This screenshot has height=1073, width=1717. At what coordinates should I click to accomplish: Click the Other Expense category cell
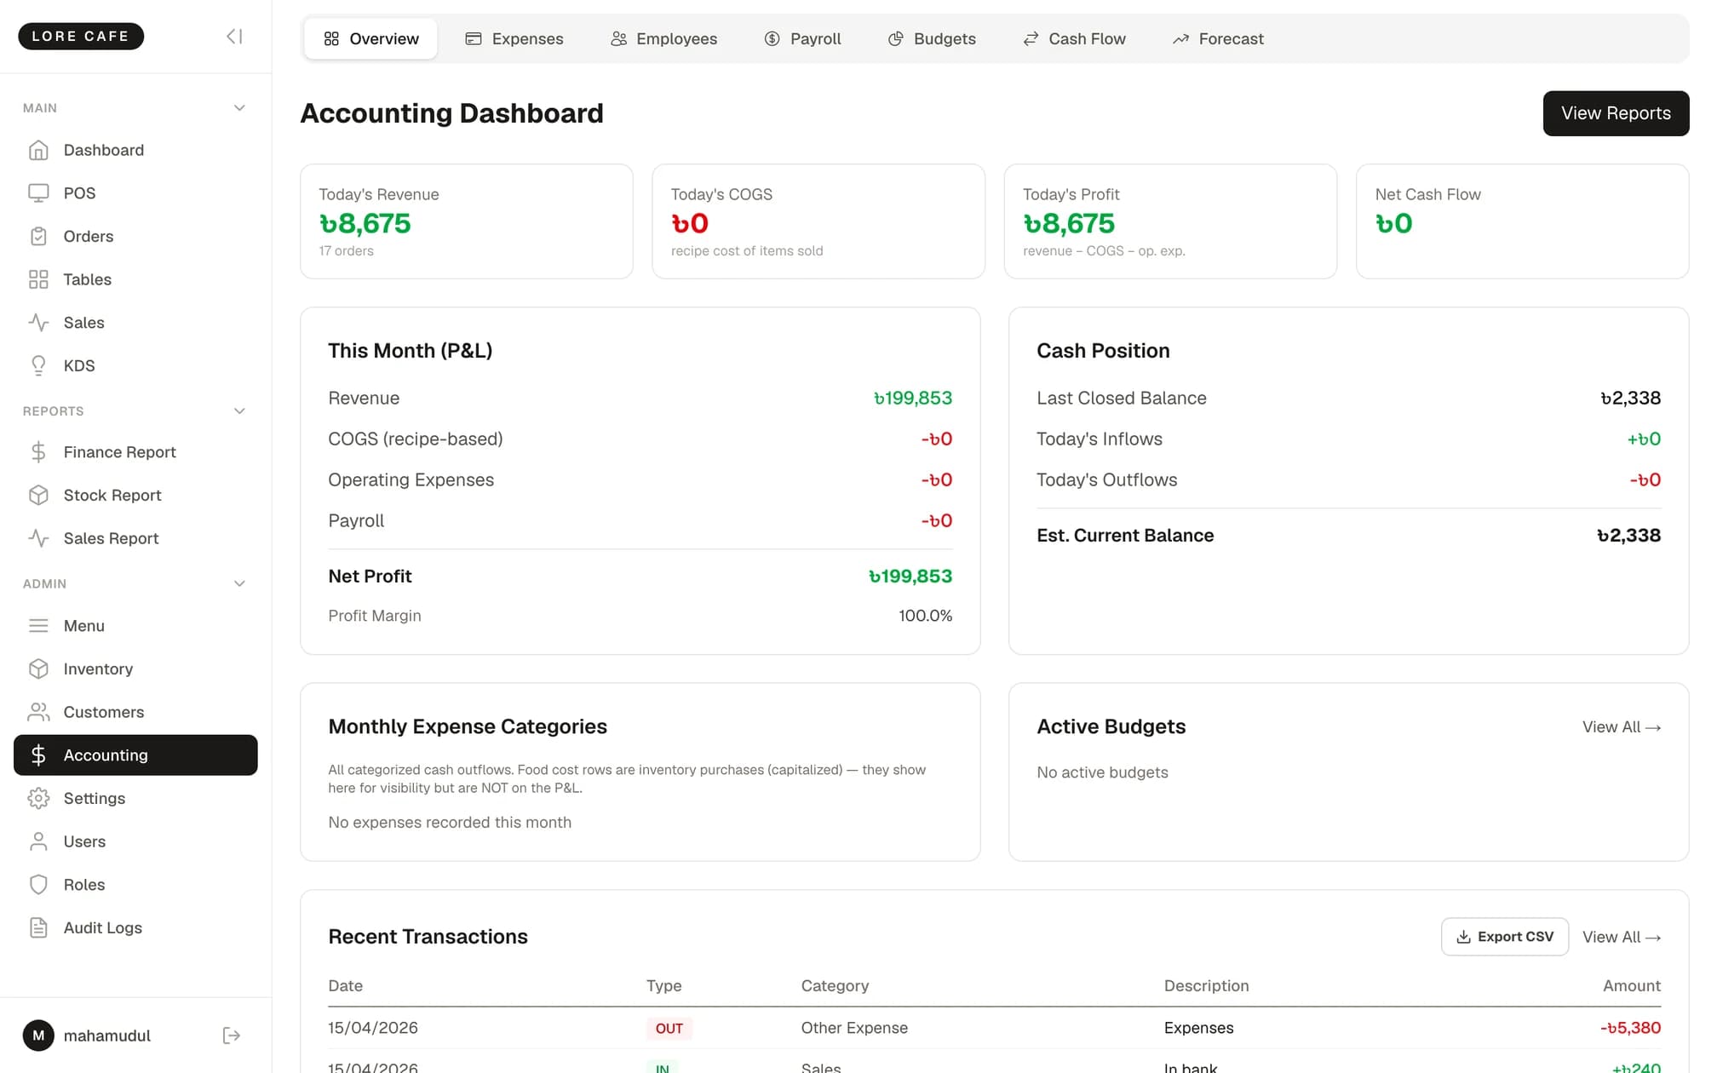pos(854,1028)
